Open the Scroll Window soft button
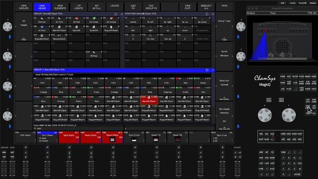The image size is (318, 179). pos(224,56)
